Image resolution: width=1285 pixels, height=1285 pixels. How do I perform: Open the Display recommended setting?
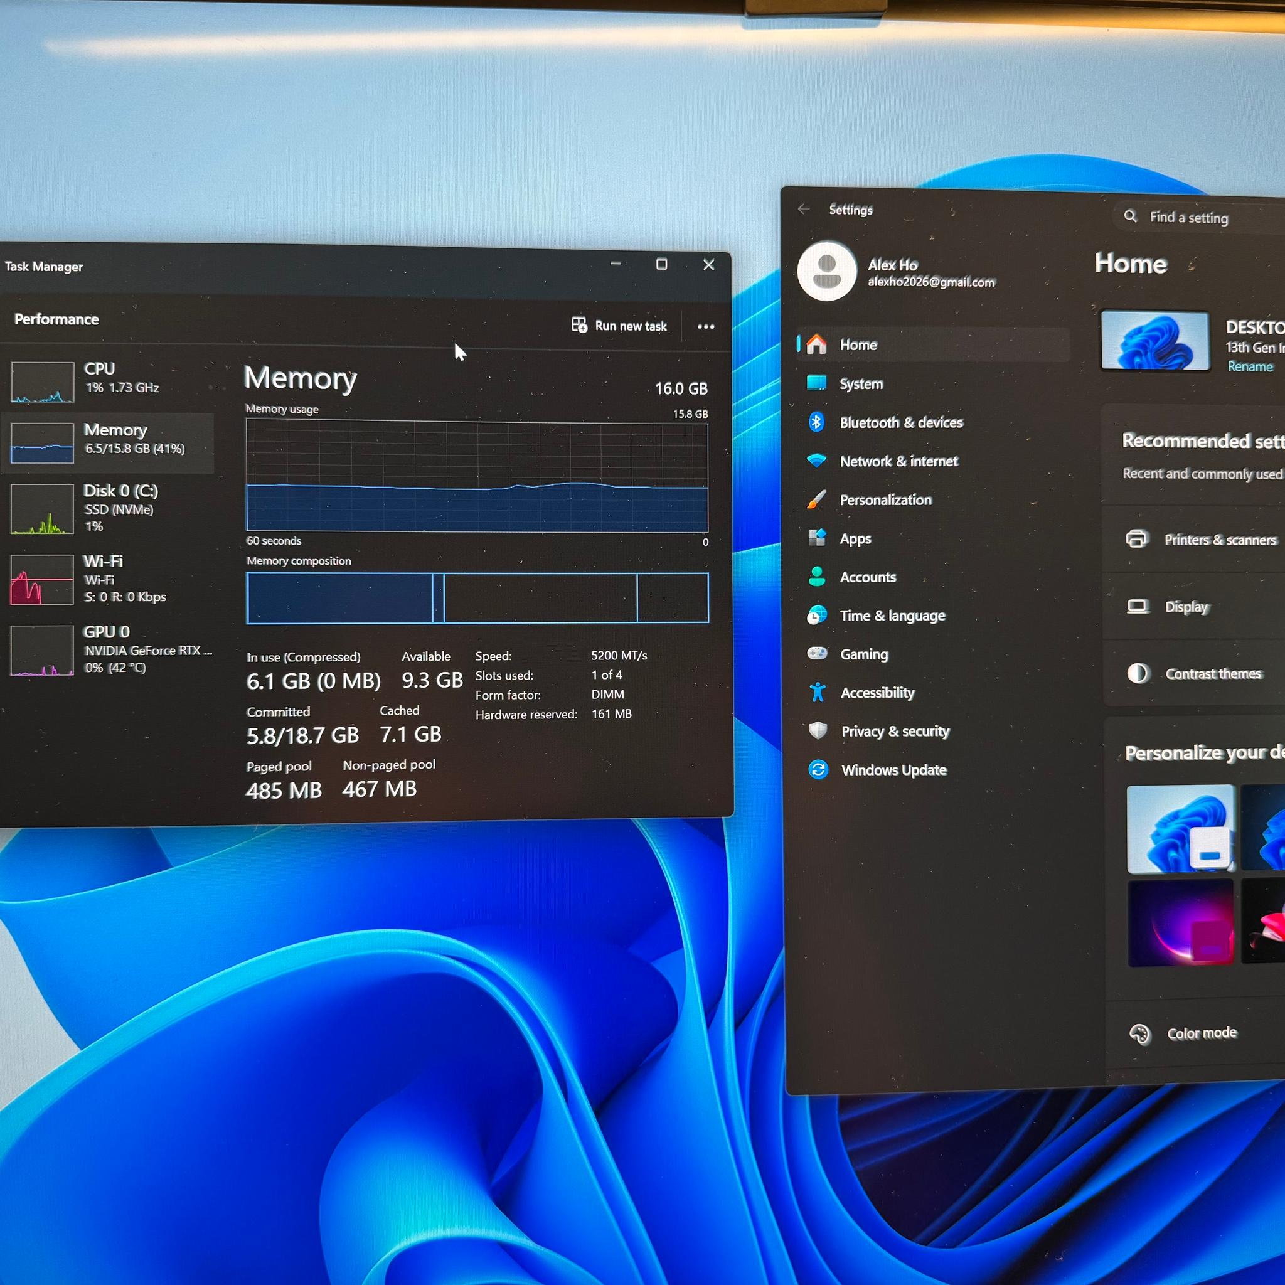[1194, 606]
